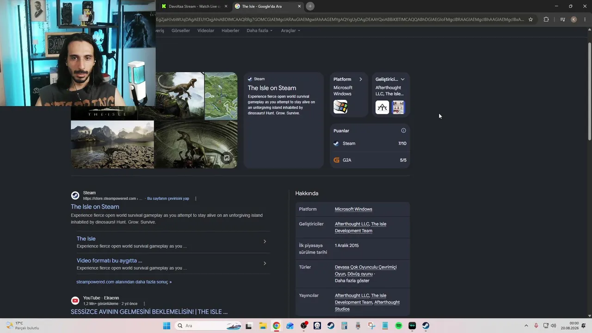Viewport: 592px width, 333px height.
Task: Click the Chrome taskbar icon
Action: point(276,326)
